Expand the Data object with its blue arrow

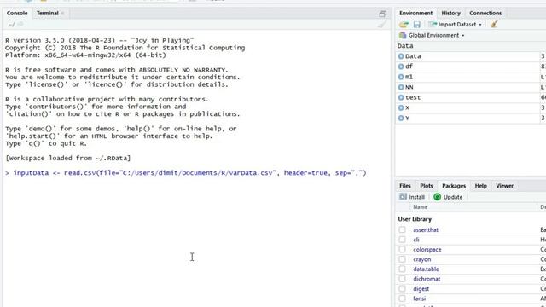[401, 56]
